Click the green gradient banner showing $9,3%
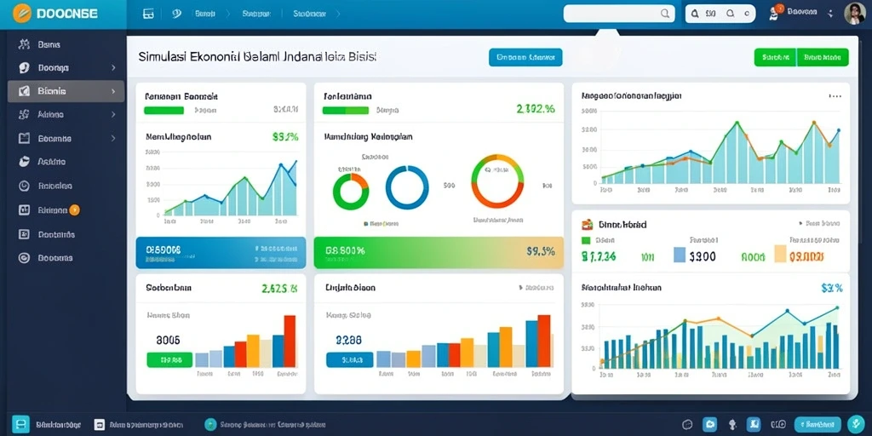The width and height of the screenshot is (872, 436). click(439, 253)
